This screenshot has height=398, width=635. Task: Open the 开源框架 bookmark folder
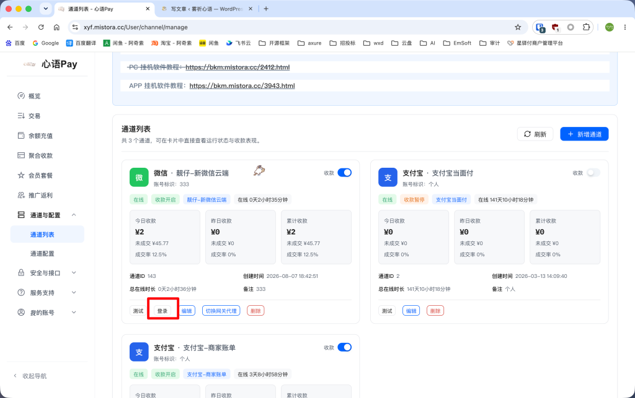tap(274, 43)
